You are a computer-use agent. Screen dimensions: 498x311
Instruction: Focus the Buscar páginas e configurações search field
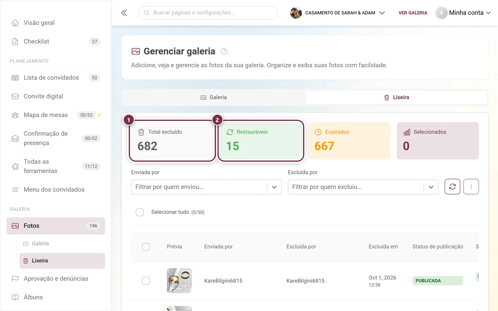click(208, 13)
